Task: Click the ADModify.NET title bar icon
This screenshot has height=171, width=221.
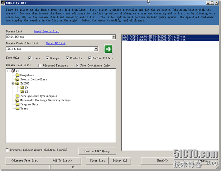Action: click(x=3, y=3)
